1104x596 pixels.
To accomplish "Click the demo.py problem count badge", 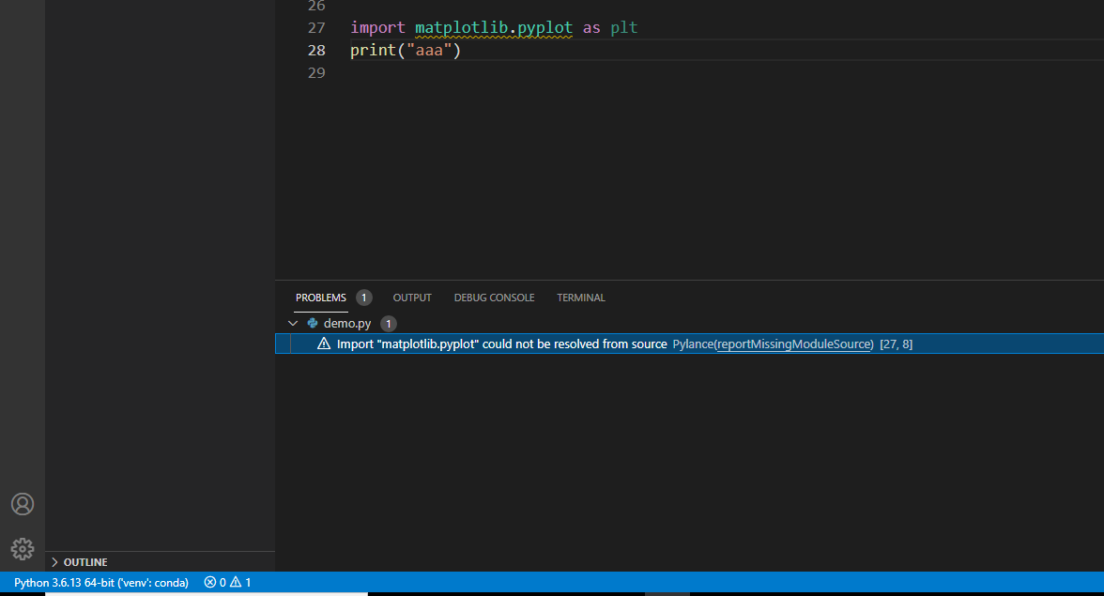I will (389, 324).
